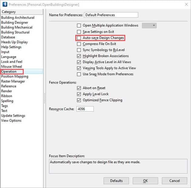
Task: Select the Operation category
Action: (x=9, y=72)
